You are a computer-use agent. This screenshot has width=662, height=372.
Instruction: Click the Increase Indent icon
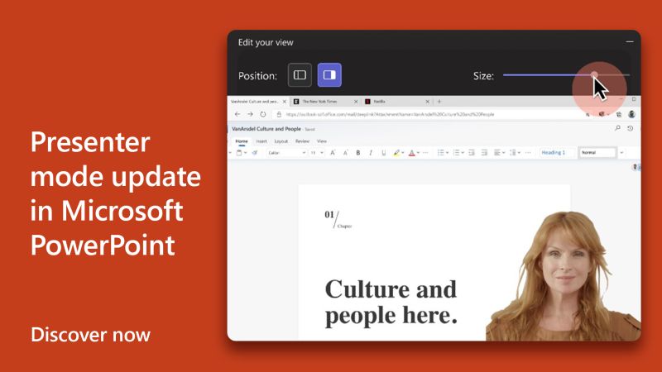coord(484,153)
